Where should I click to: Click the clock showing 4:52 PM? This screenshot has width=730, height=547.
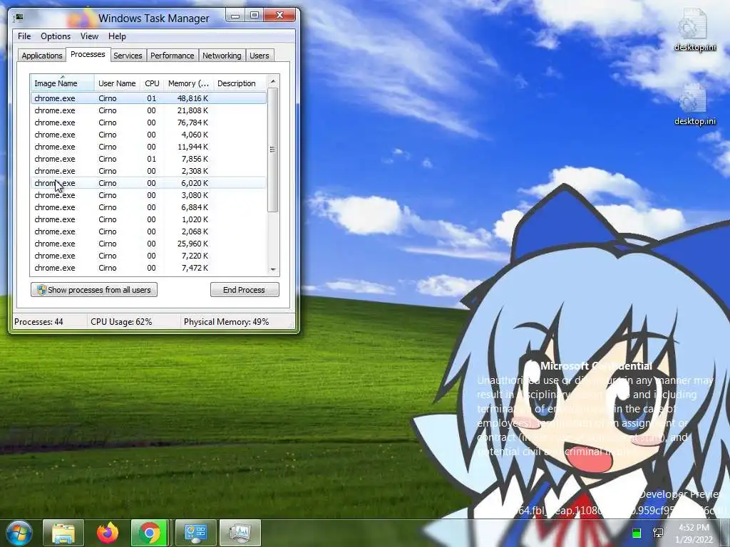tap(694, 533)
